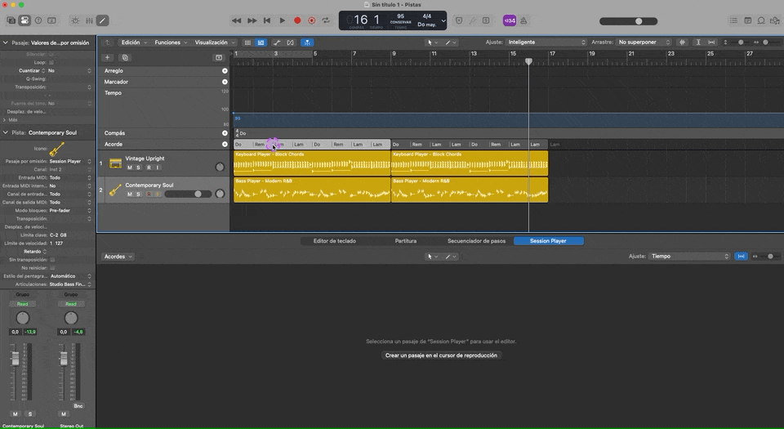Adjust Contemporary Soul track volume slider
Screen dimensions: 784x429
(x=188, y=194)
